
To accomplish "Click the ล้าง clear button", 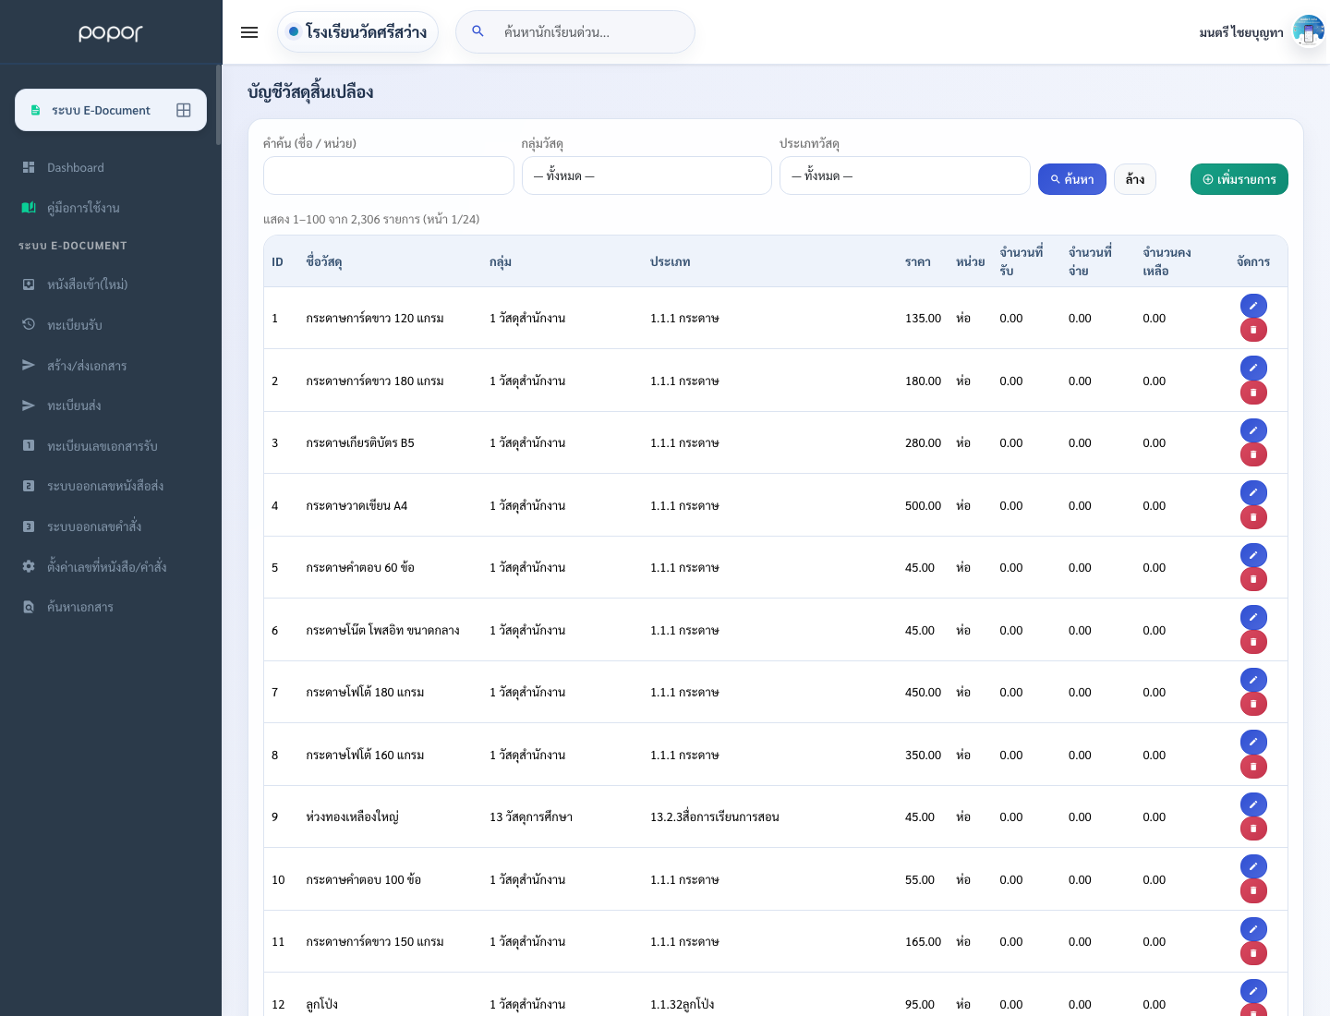I will coord(1135,179).
